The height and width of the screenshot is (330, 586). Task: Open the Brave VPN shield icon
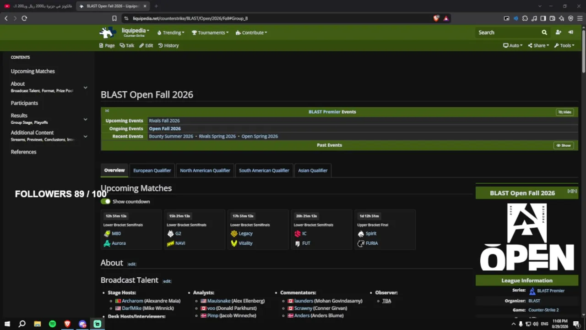tap(570, 18)
